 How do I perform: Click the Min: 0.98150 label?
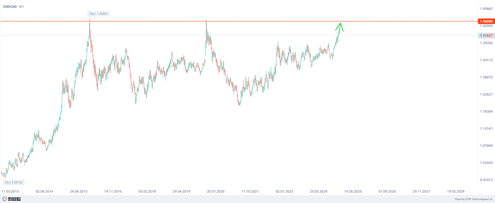click(14, 182)
